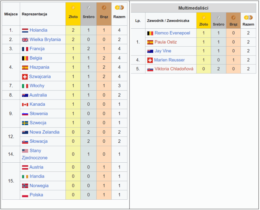This screenshot has width=260, height=210.
Task: Click the Zawodnik / Zawodniczka column header
Action: (168, 21)
